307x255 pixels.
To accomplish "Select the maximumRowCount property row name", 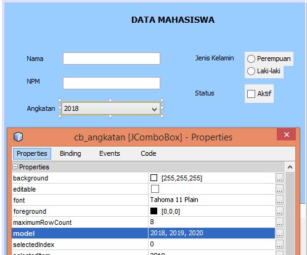I will (x=43, y=222).
